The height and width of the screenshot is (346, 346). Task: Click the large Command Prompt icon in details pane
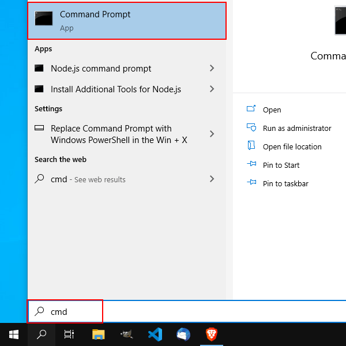point(340,21)
